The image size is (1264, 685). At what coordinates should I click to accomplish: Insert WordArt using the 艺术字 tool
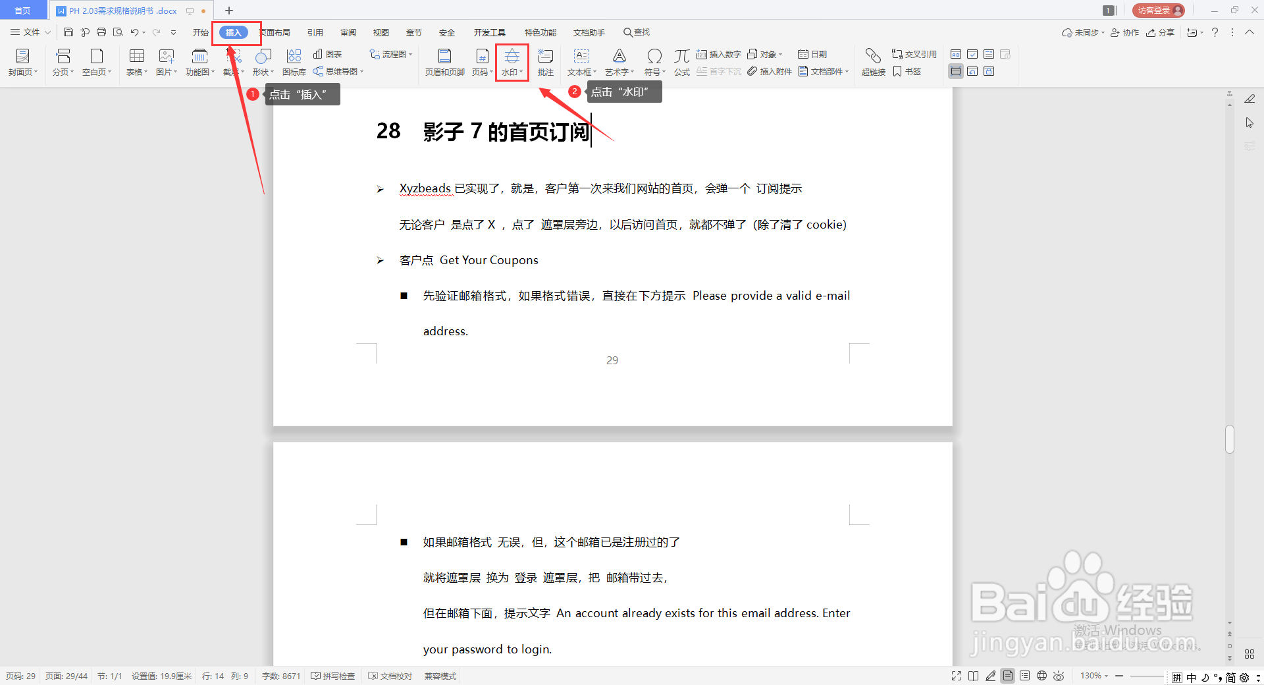[x=618, y=63]
